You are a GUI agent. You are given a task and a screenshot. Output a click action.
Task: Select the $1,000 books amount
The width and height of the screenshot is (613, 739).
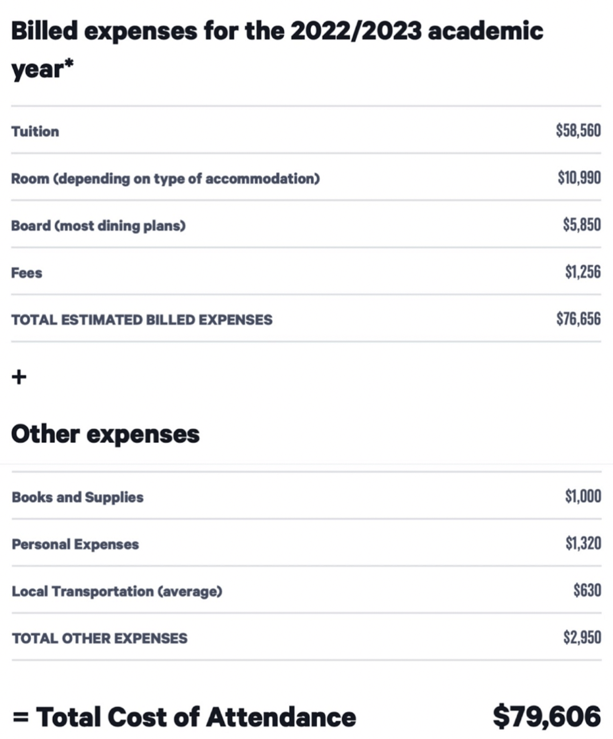(x=583, y=497)
